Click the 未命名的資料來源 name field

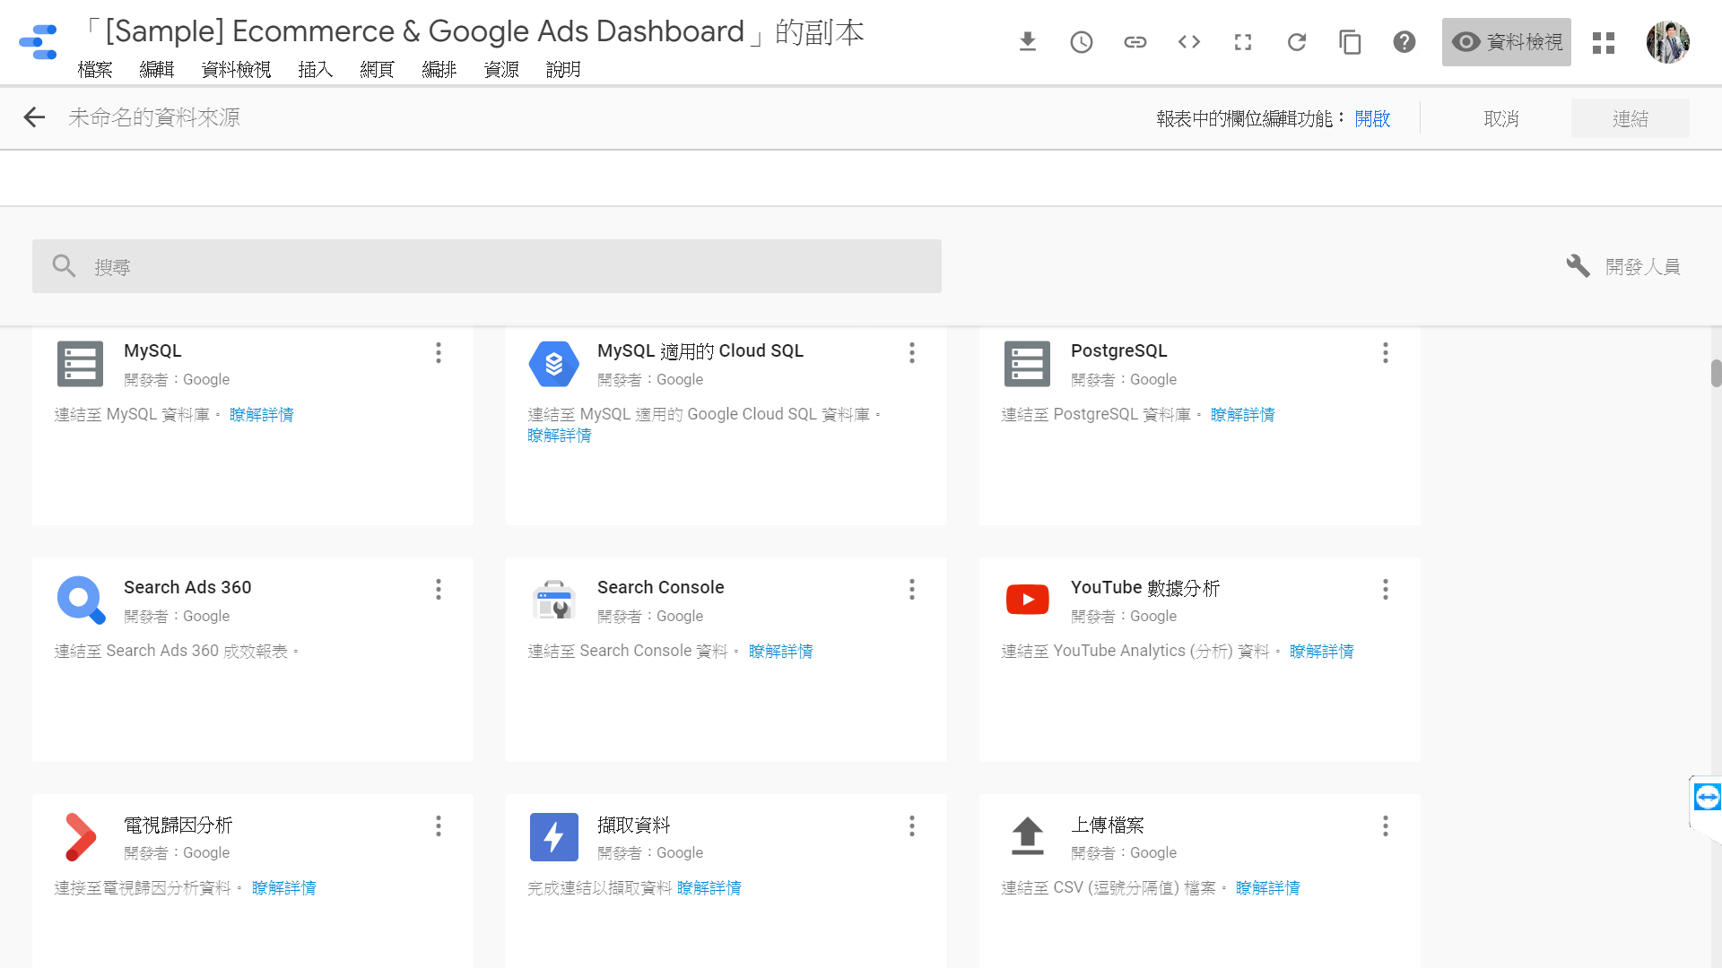click(x=154, y=117)
